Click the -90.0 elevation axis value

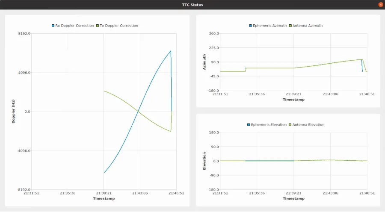point(213,175)
